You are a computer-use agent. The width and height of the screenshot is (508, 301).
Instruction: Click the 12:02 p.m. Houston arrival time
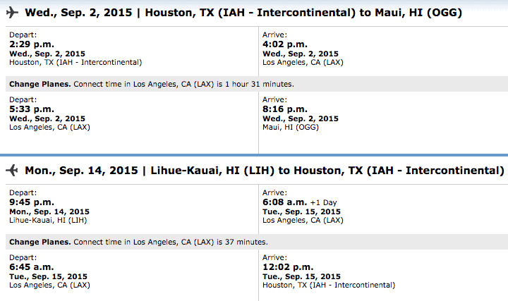point(288,267)
